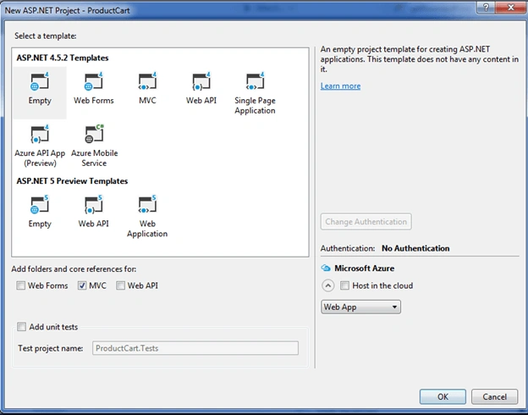Tick the Web API core references checkbox
The image size is (528, 415).
120,285
